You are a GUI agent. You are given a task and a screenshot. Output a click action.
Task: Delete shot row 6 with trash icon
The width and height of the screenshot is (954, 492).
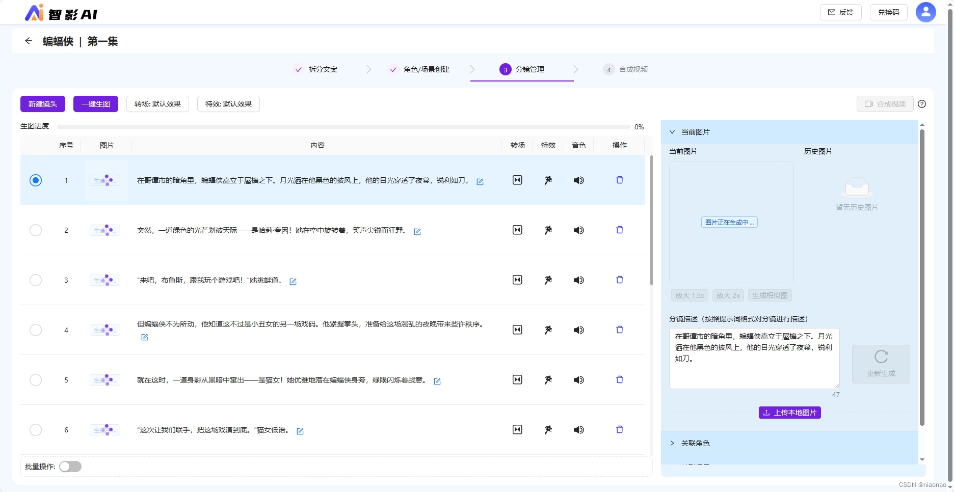(x=620, y=429)
